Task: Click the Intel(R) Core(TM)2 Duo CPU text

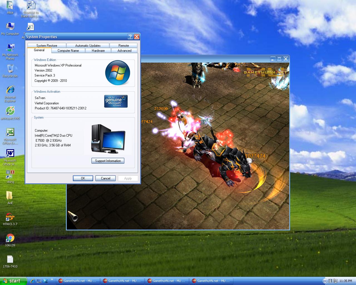Action: pyautogui.click(x=53, y=136)
